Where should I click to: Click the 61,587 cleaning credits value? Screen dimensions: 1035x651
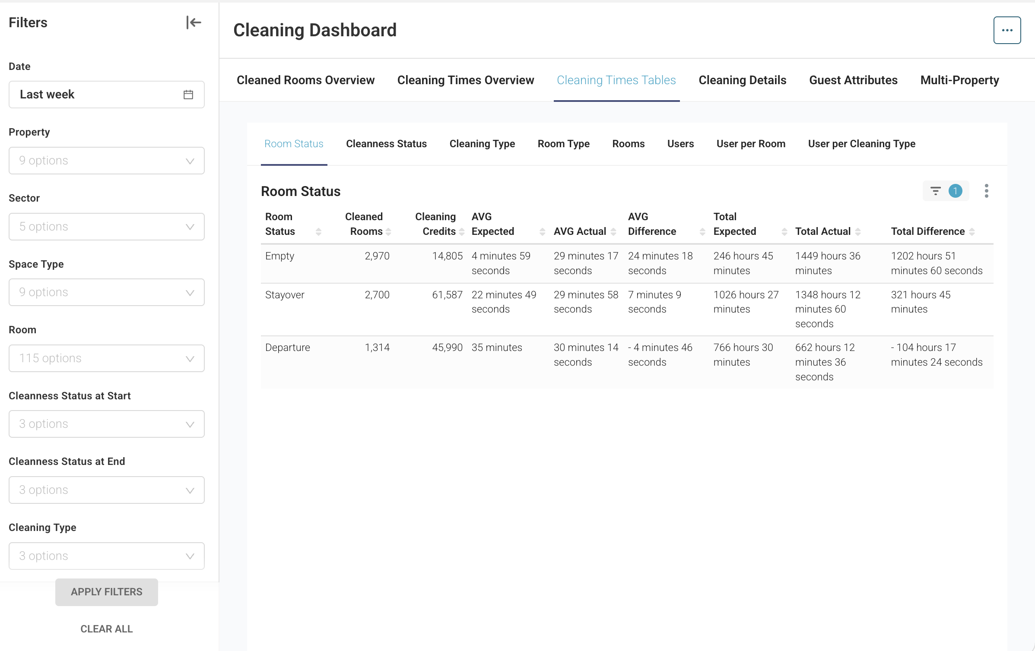[x=448, y=295]
